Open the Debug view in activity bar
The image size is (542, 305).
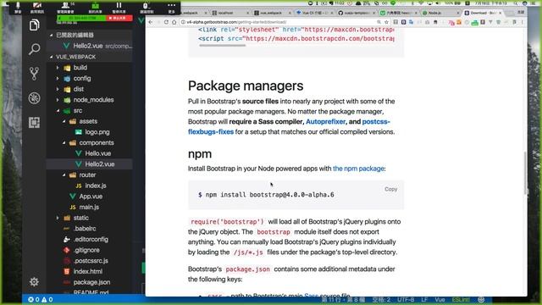[x=34, y=98]
